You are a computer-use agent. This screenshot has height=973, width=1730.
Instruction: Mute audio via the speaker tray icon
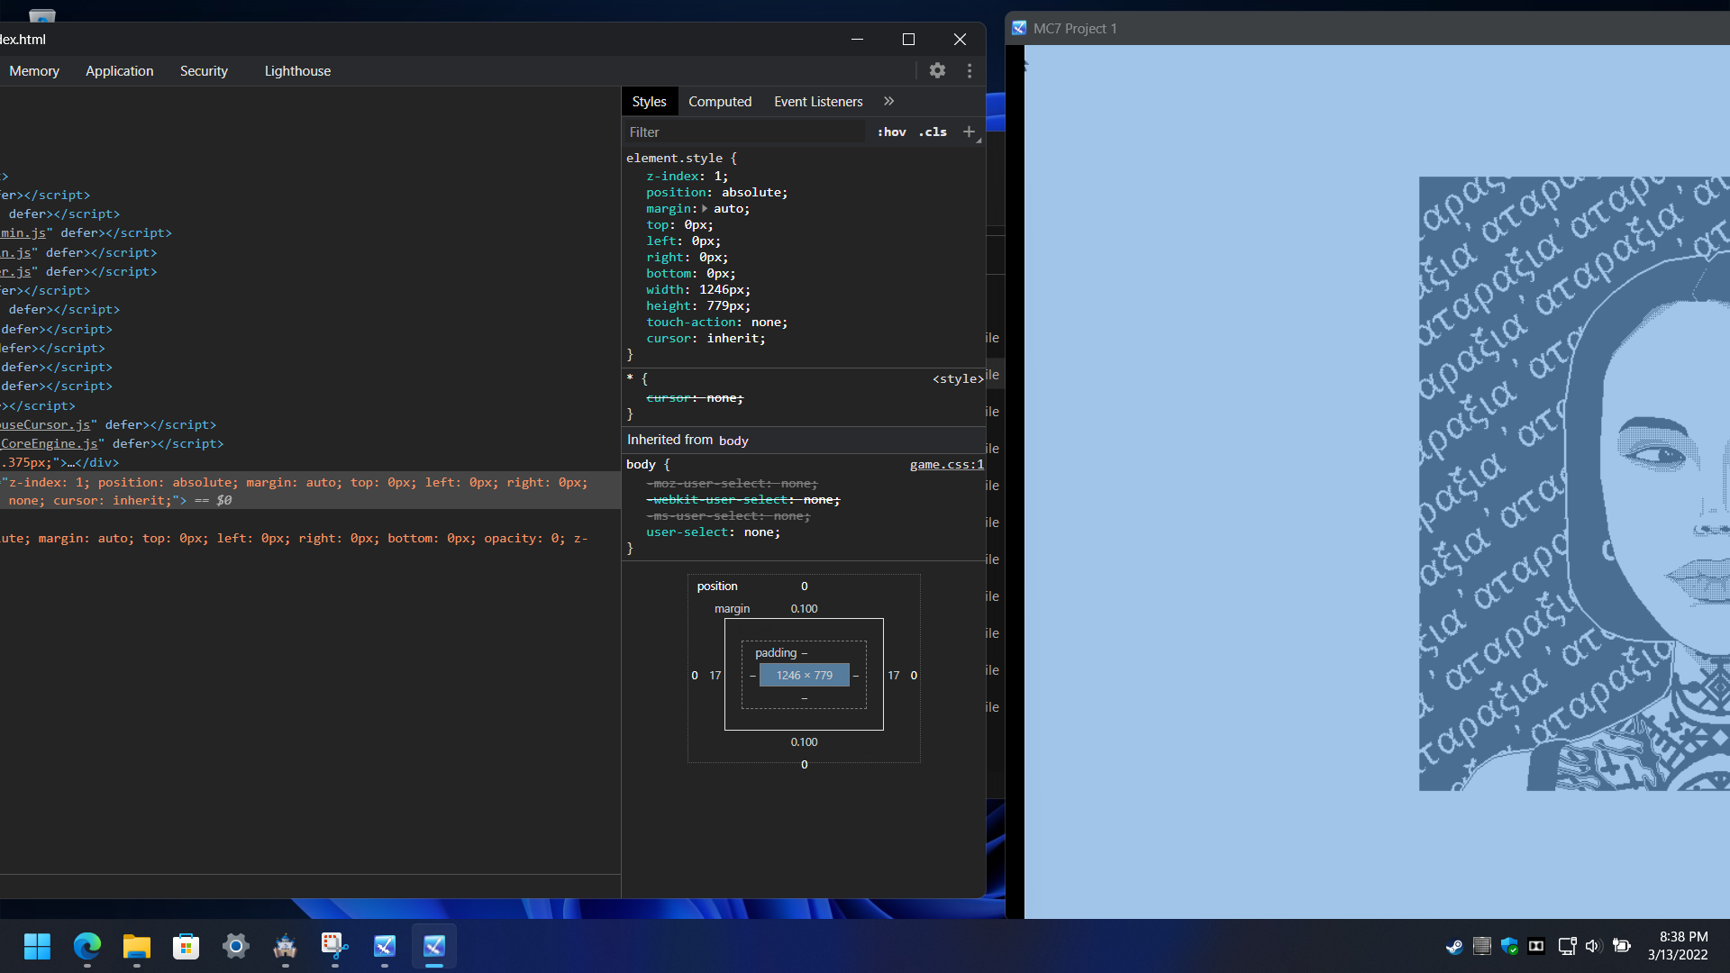coord(1592,947)
